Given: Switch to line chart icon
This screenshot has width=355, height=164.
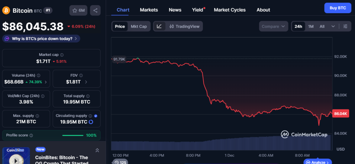Looking at the screenshot, I should (159, 26).
